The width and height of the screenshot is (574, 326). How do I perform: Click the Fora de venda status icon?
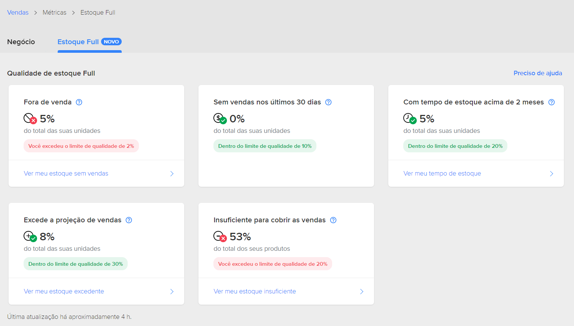tap(30, 119)
